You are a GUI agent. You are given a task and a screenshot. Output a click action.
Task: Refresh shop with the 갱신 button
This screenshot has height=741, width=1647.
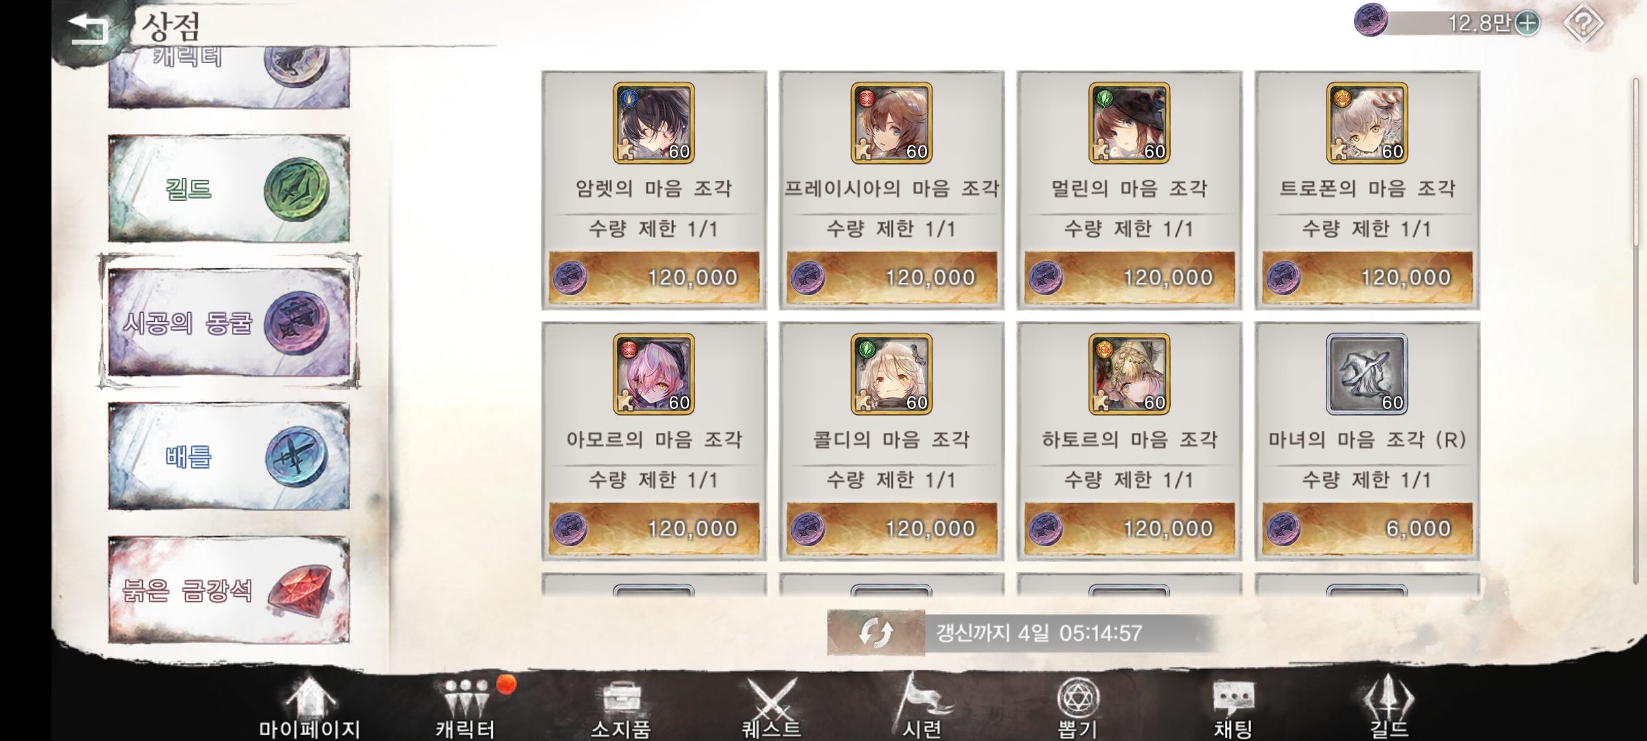pos(876,632)
